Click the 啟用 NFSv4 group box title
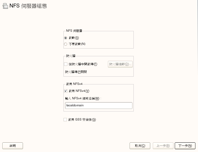This screenshot has width=198, height=152. 74,84
